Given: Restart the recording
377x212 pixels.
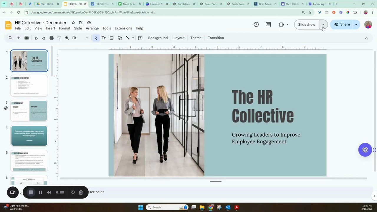Looking at the screenshot, I should click(73, 192).
